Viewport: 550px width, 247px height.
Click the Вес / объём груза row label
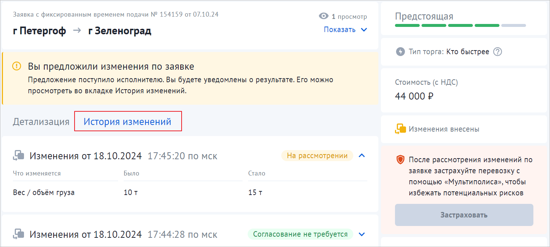click(x=44, y=192)
